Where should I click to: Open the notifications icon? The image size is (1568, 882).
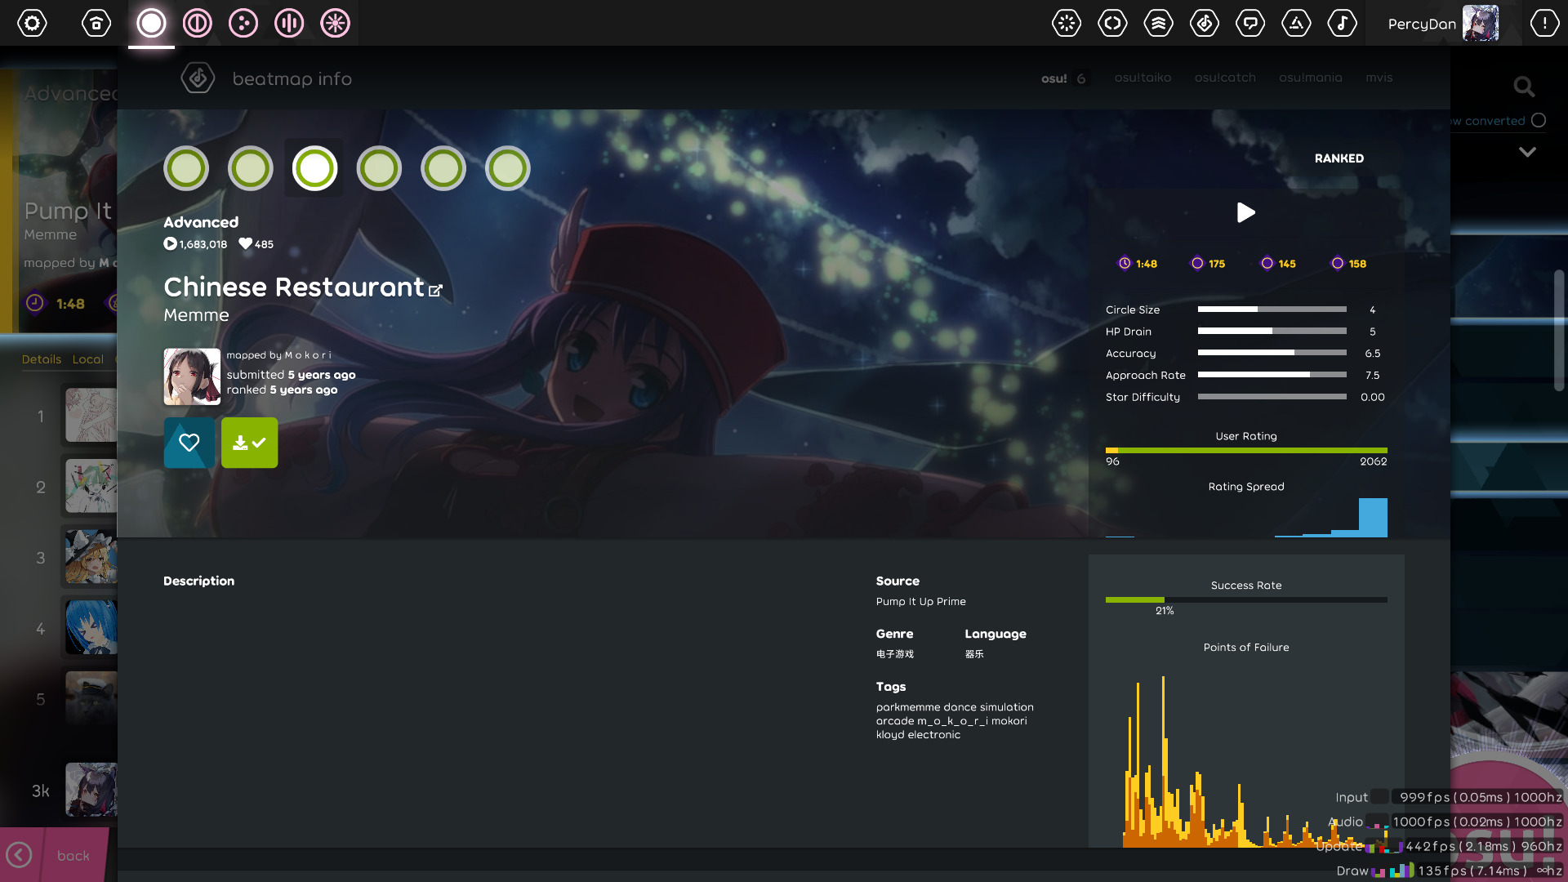[1544, 23]
